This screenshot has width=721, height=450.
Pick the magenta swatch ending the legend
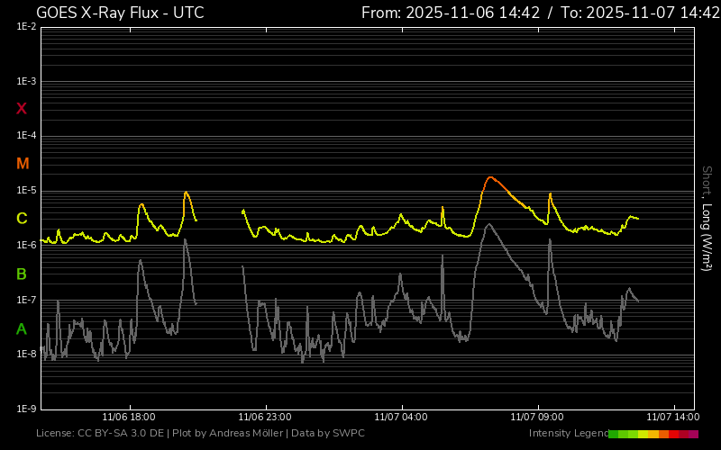693,434
